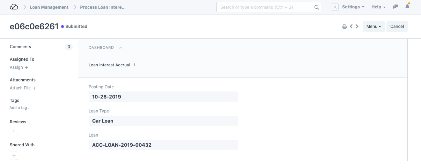Open Process Loan Interest breadcrumb
Viewport: 421px width, 168px height.
pyautogui.click(x=103, y=7)
